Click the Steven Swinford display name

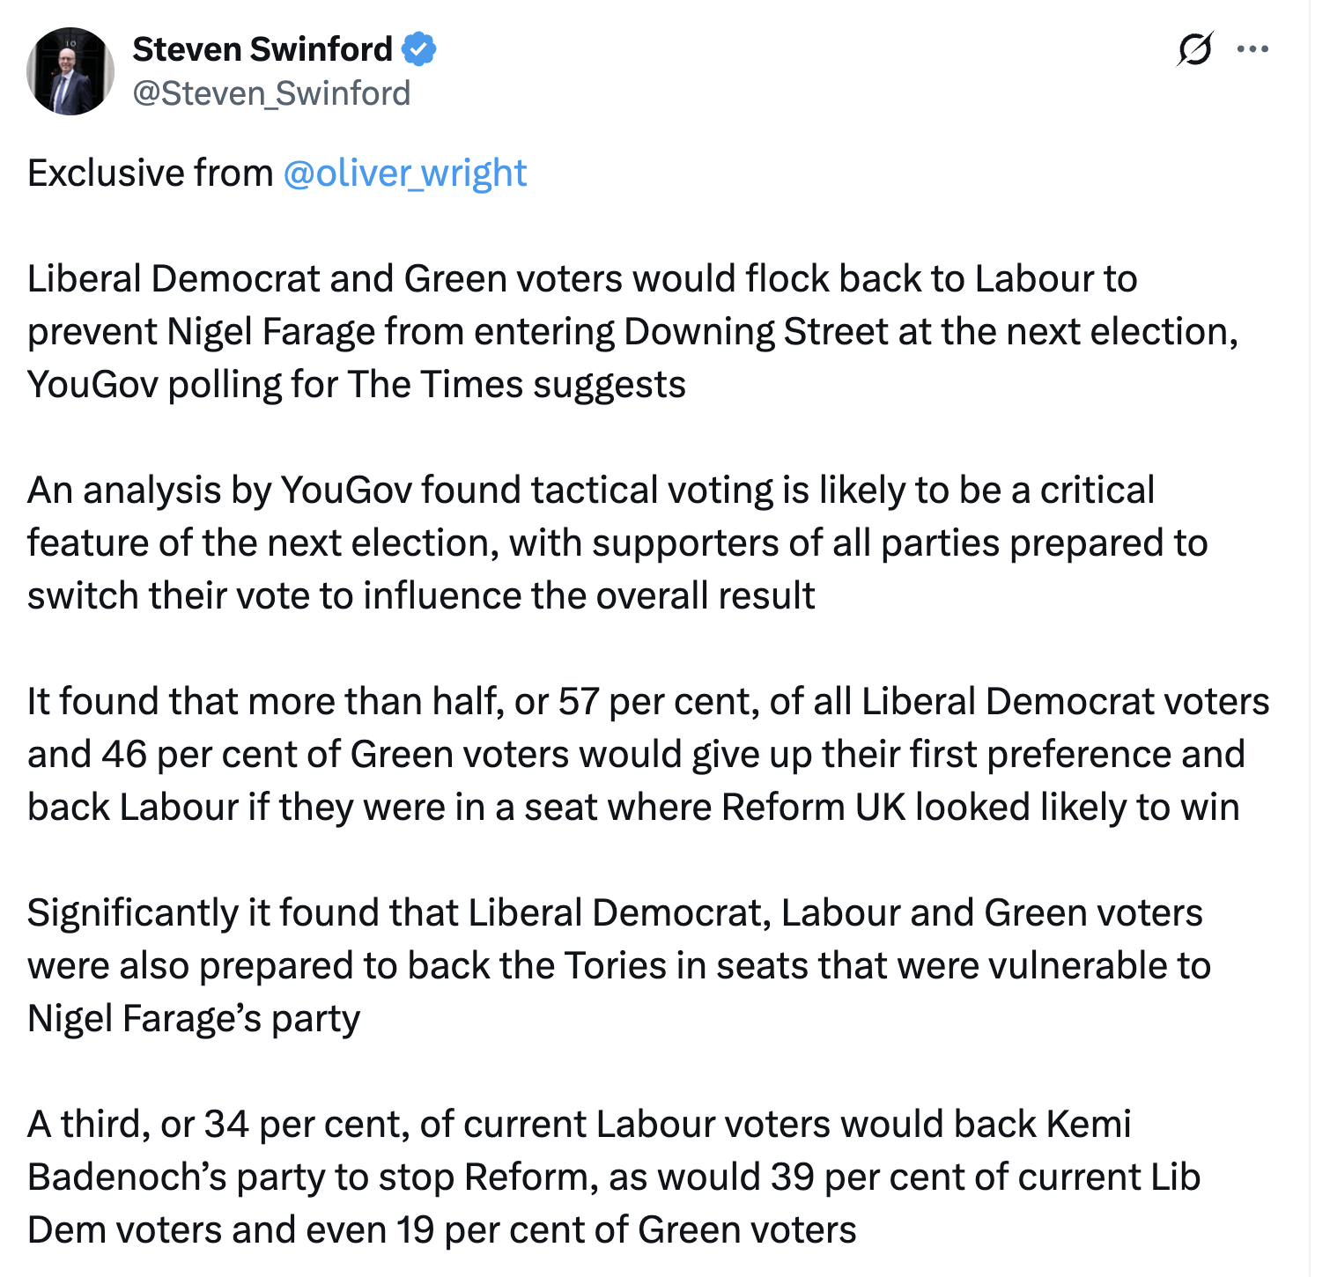(262, 49)
